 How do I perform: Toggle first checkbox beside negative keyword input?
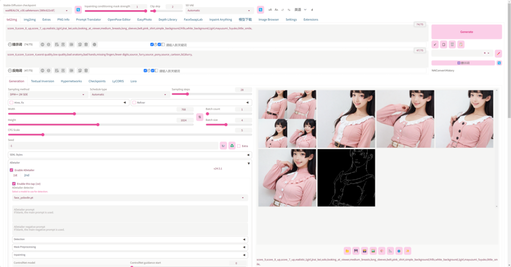145,70
